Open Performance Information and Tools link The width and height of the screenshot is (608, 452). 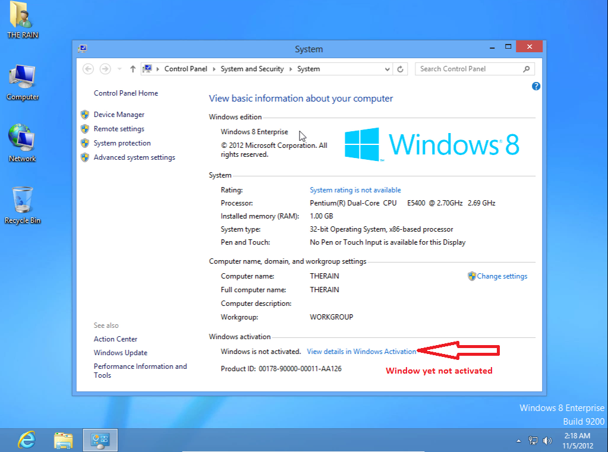pos(140,371)
